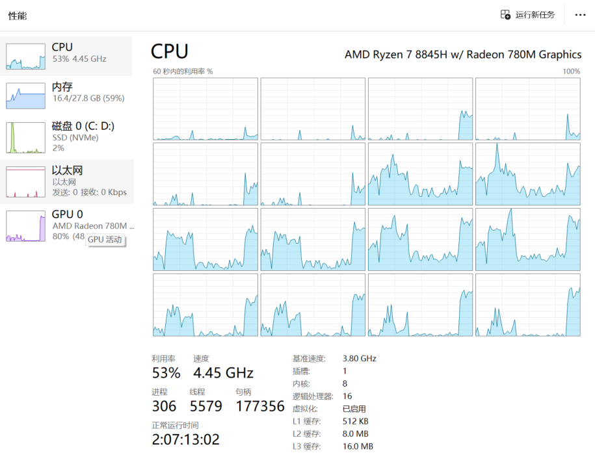595x464 pixels.
Task: Click the 性能 page heading
Action: pos(18,16)
